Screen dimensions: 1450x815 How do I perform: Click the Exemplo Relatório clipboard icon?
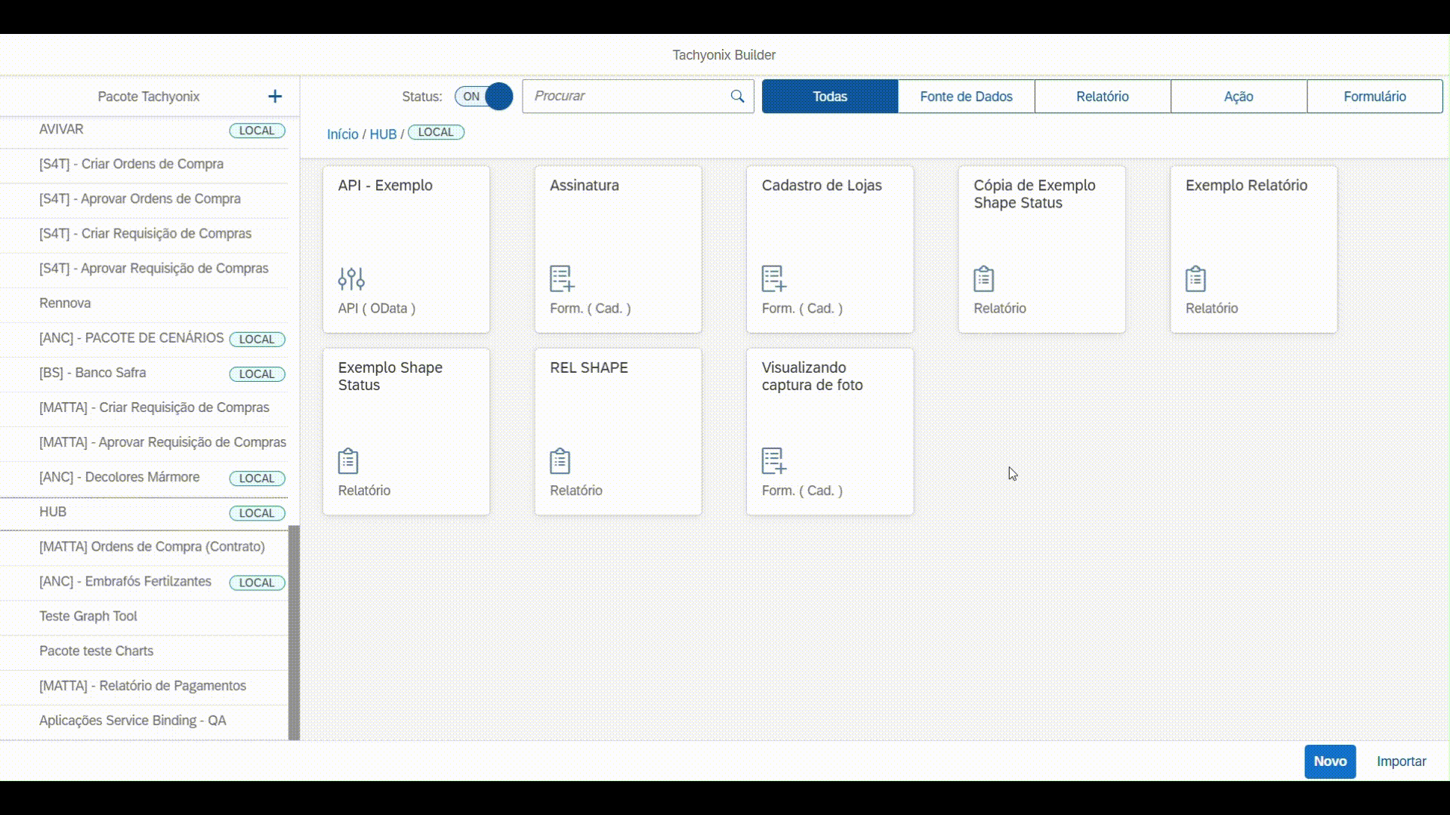click(x=1195, y=279)
